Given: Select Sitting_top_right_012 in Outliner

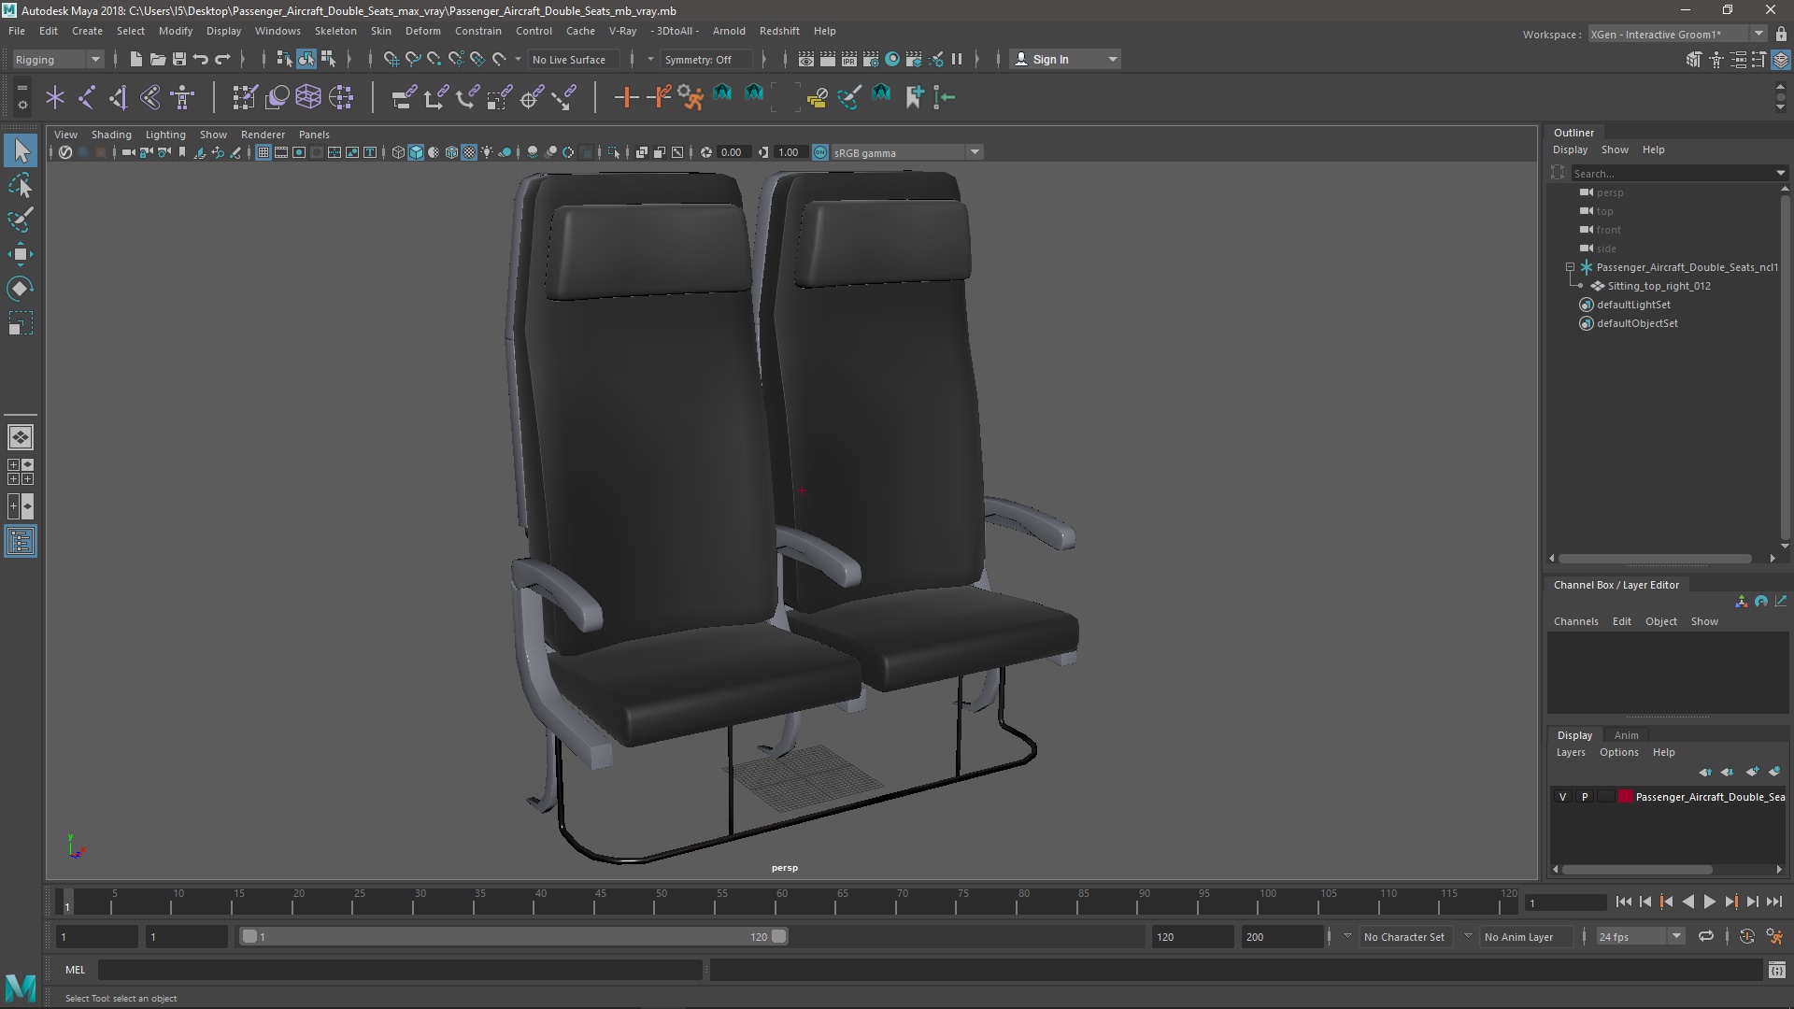Looking at the screenshot, I should coord(1659,286).
